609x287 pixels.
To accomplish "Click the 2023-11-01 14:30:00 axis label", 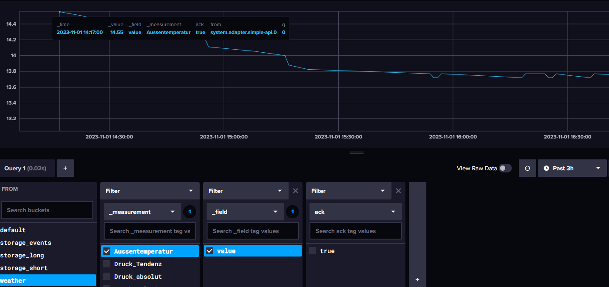I will 109,137.
